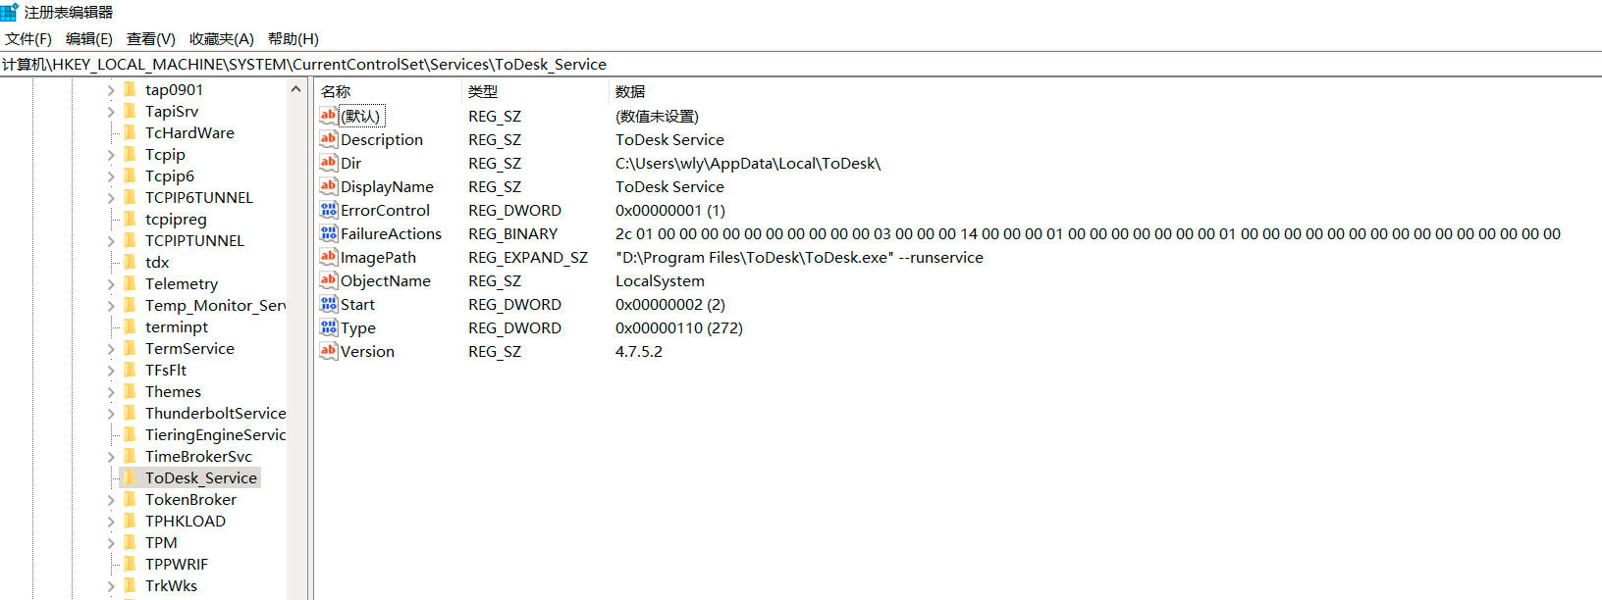
Task: Expand the TrkWks key
Action: 111,586
